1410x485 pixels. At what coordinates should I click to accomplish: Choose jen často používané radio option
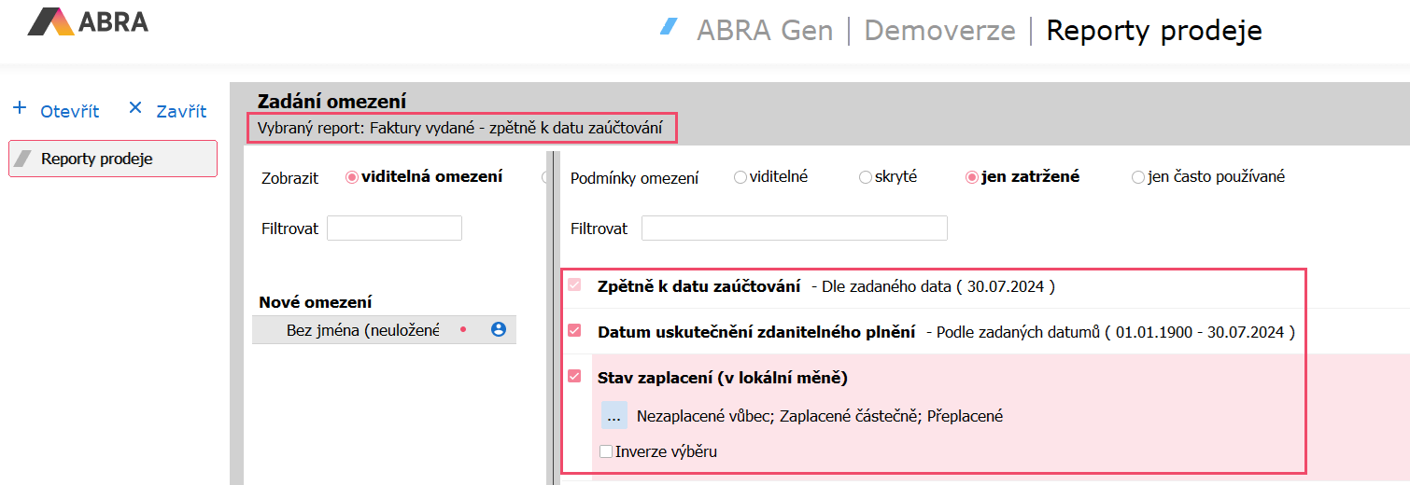pos(1137,177)
